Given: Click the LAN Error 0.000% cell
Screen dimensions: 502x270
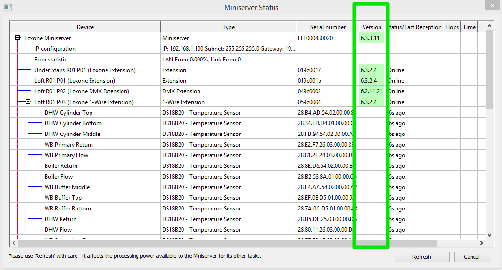Looking at the screenshot, I should pos(228,59).
